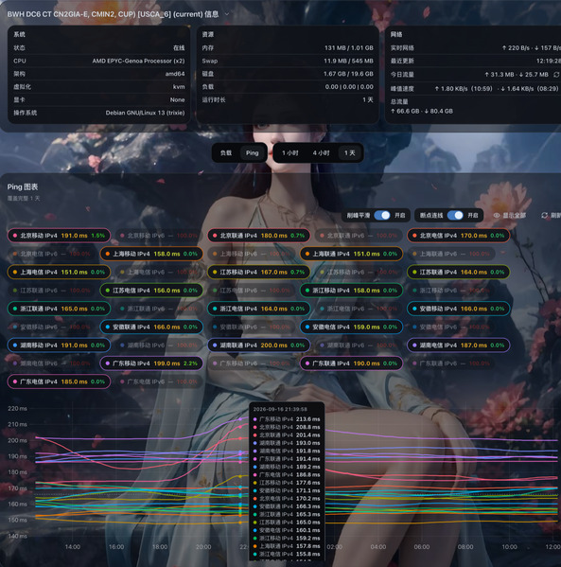Toggle the 上海移动 IPv6 series chip
The width and height of the screenshot is (561, 567).
coord(252,254)
